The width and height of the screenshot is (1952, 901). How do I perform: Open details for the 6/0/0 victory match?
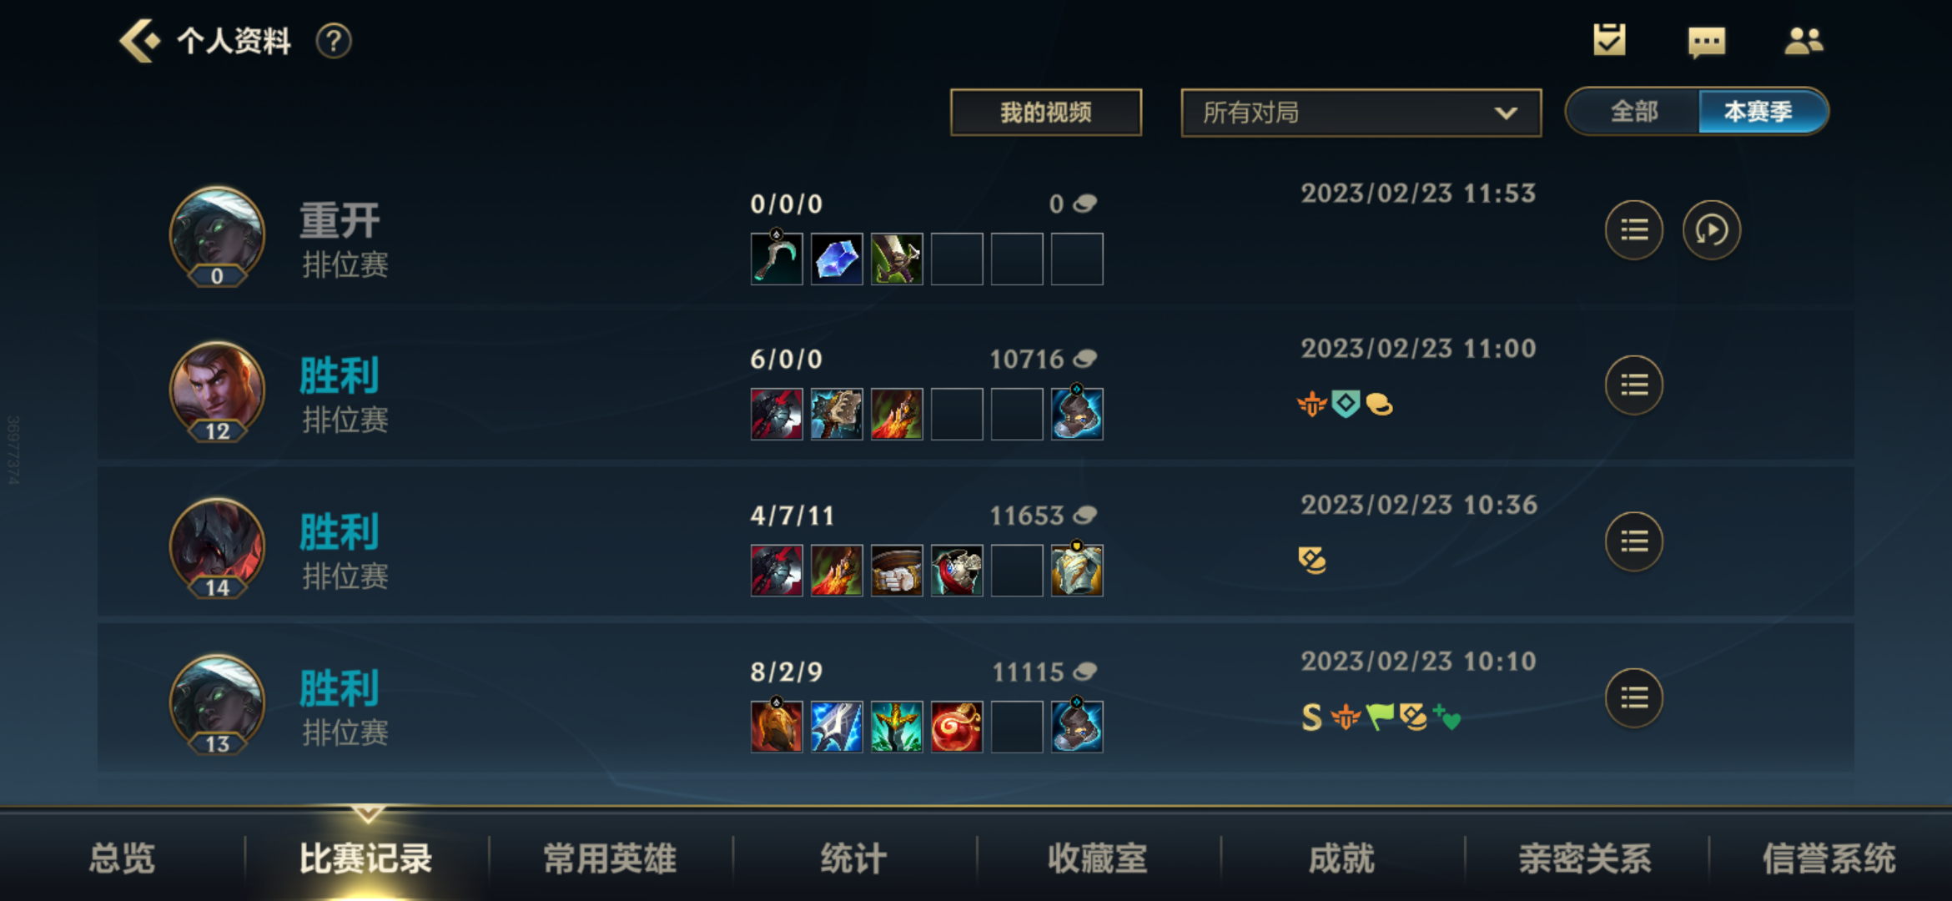click(1633, 385)
